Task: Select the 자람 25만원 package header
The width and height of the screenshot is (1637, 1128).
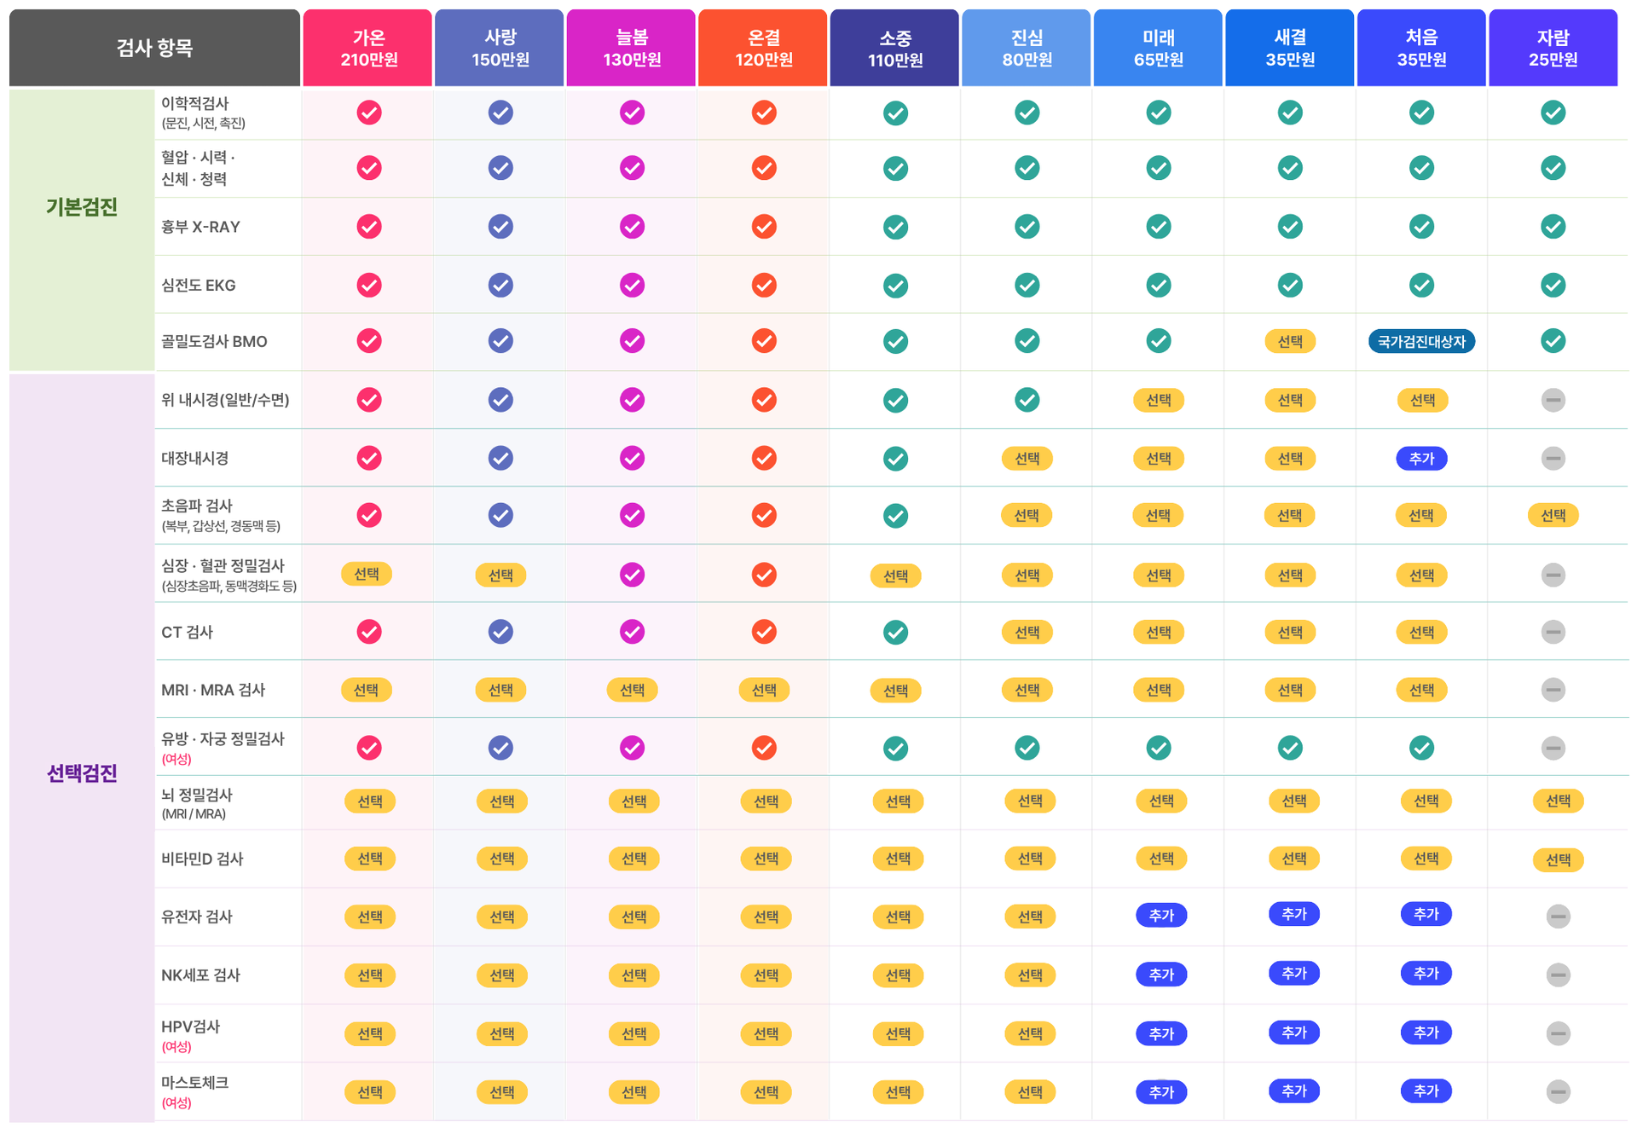Action: click(x=1553, y=48)
